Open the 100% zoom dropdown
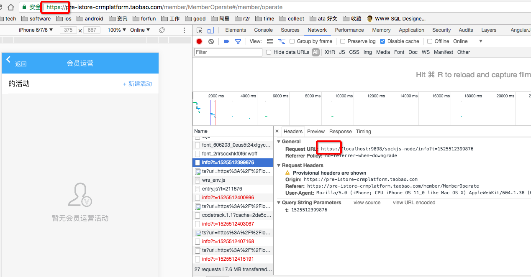The height and width of the screenshot is (277, 531). pos(117,30)
